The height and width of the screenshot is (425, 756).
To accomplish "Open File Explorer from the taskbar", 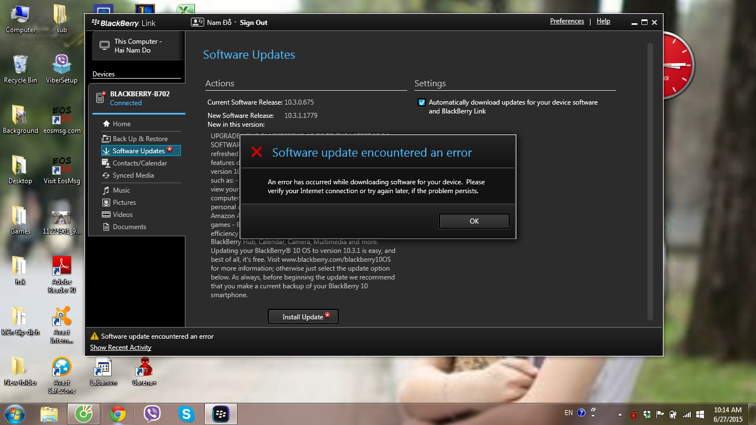I will click(49, 414).
